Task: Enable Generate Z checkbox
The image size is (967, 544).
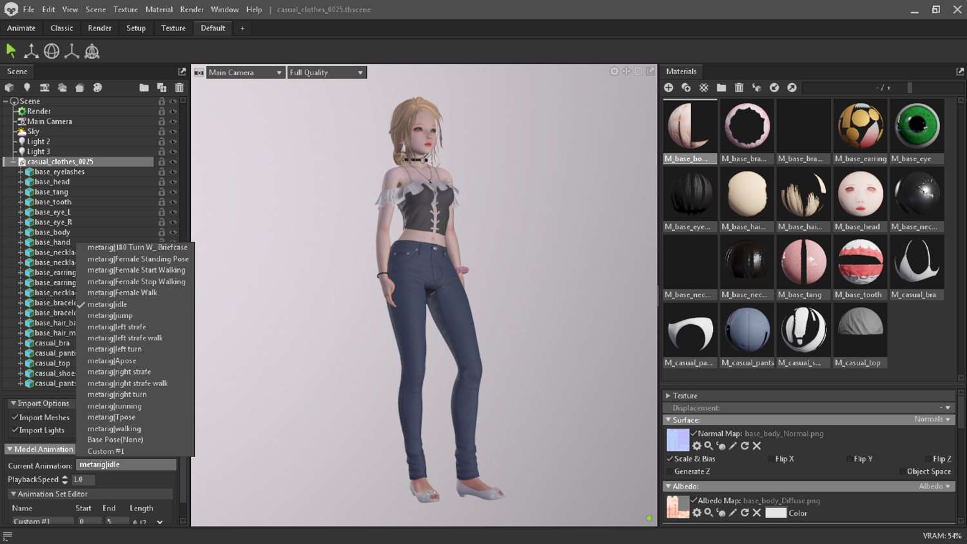Action: pos(670,472)
